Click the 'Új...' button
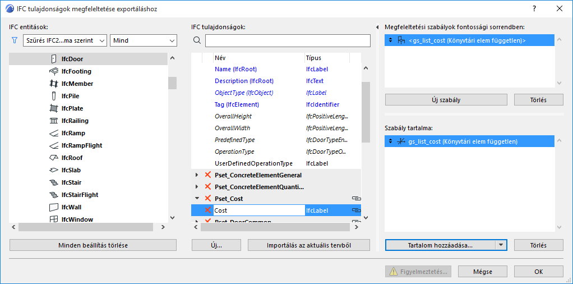Screen dimensions: 573x284 (216, 245)
